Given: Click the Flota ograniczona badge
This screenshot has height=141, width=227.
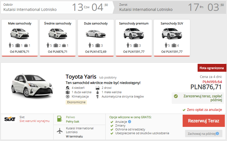Looking at the screenshot, I should tap(212, 68).
